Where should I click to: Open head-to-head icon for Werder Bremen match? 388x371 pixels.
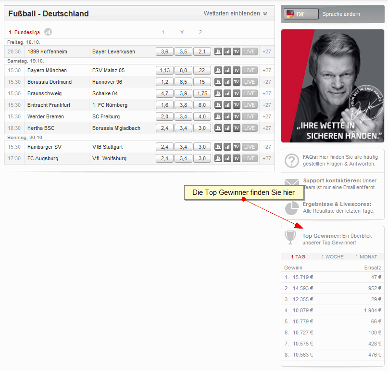coord(218,116)
